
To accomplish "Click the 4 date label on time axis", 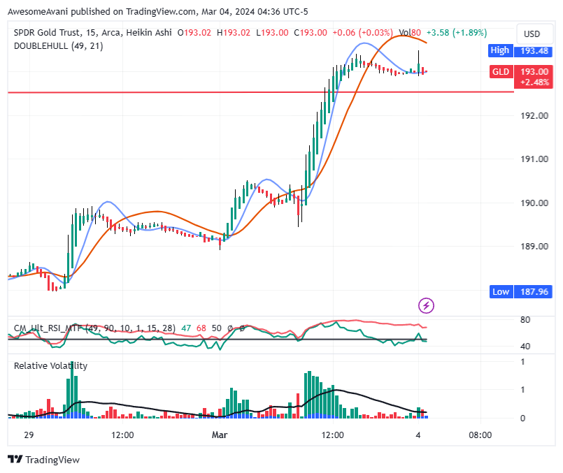I will click(x=418, y=435).
